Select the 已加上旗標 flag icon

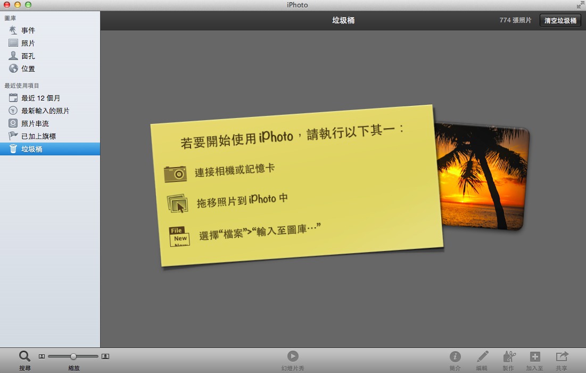[x=13, y=136]
